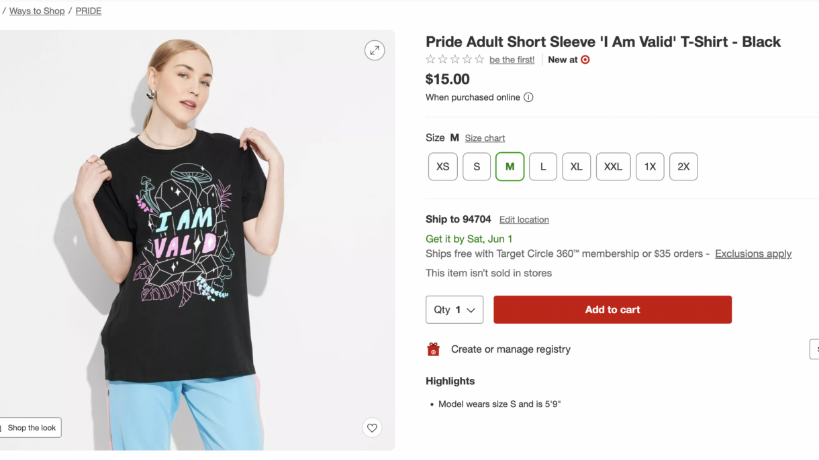Click the heart favorite icon
Image resolution: width=819 pixels, height=460 pixels.
point(372,428)
